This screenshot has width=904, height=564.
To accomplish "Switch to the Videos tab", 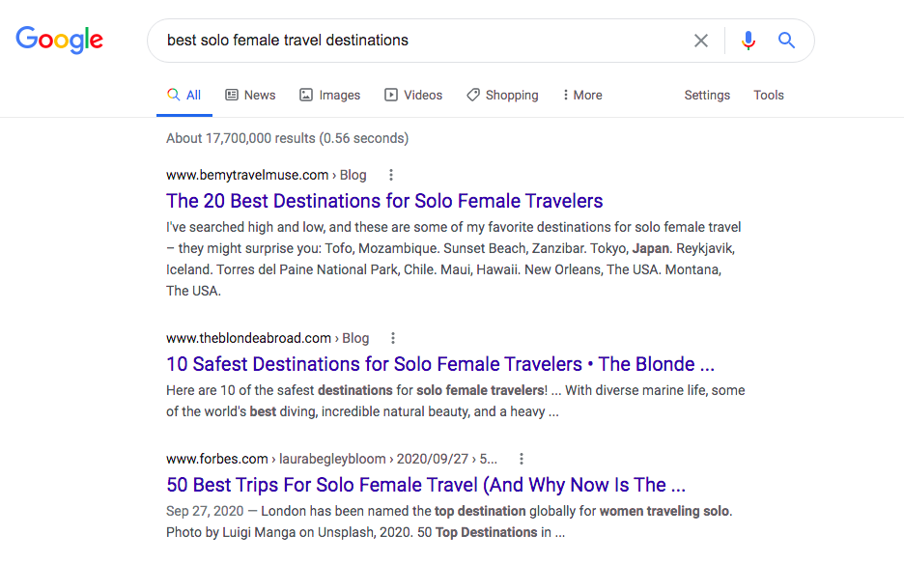I will [413, 96].
